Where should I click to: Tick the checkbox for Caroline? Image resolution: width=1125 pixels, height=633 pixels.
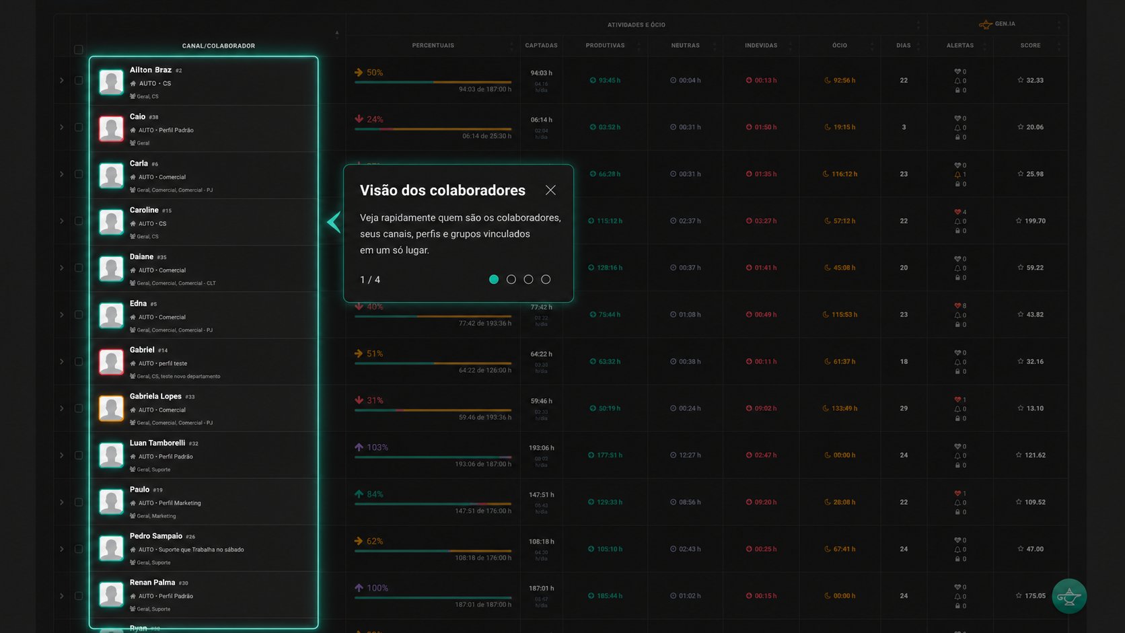79,221
